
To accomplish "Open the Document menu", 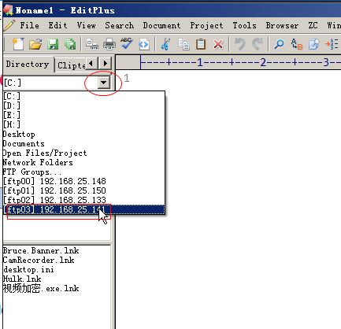I will [161, 25].
